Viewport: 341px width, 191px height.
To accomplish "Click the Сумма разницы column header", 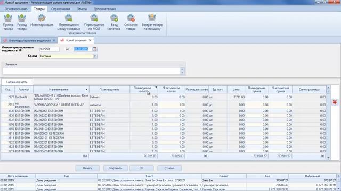I will (309, 90).
